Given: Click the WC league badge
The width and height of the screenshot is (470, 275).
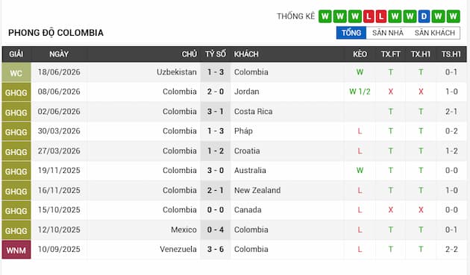Looking at the screenshot, I should pos(16,73).
